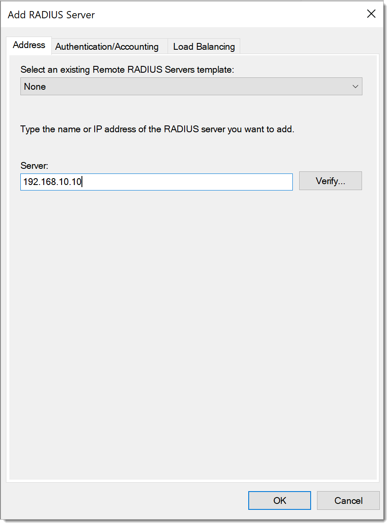Viewport: 390px width, 526px height.
Task: Go to the Load Balancing tab
Action: point(204,47)
